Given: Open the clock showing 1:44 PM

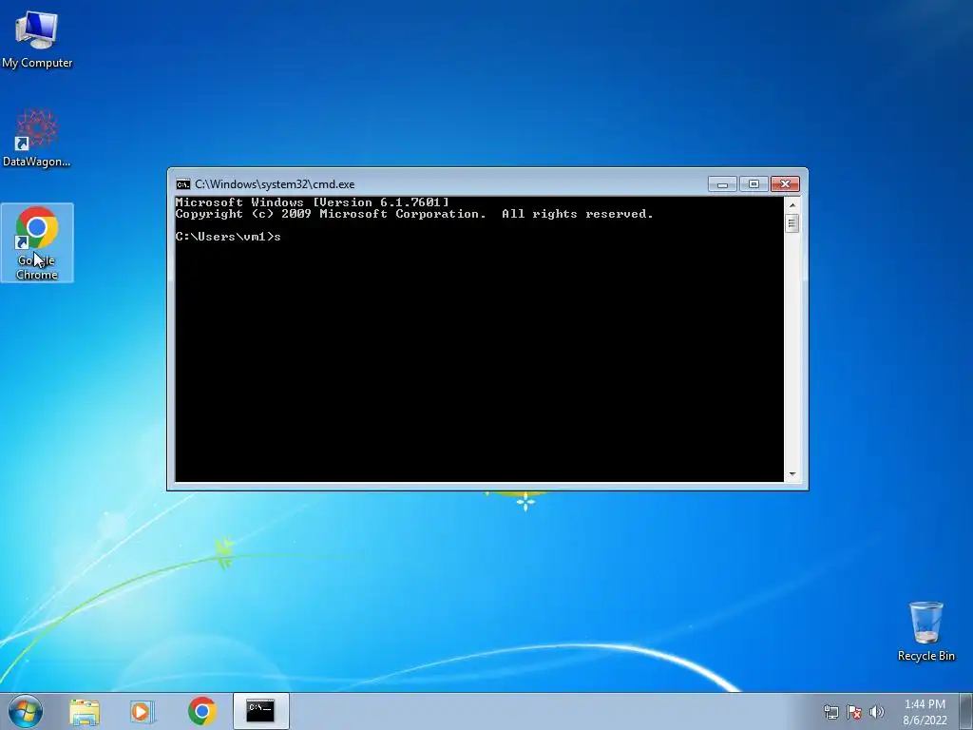Looking at the screenshot, I should (925, 712).
